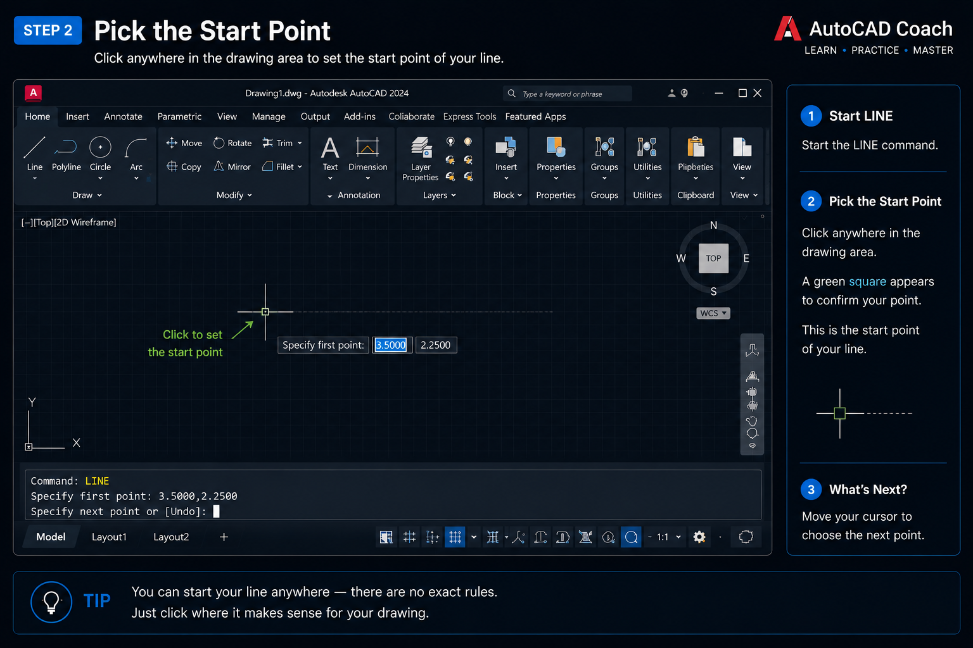Open the status bar gear settings icon

coord(699,537)
